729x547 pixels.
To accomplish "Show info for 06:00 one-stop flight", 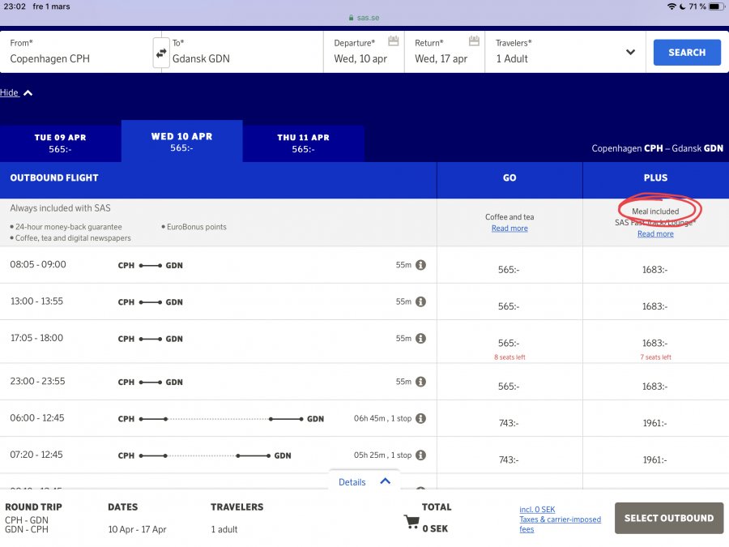I will click(421, 419).
